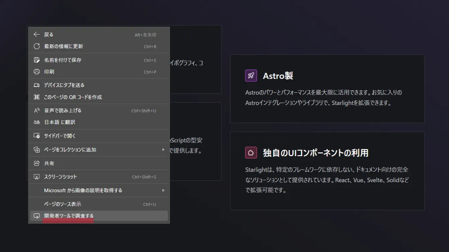The height and width of the screenshot is (252, 449).
Task: Click Microsoft から画像の説明を取得する label
Action: 83,191
